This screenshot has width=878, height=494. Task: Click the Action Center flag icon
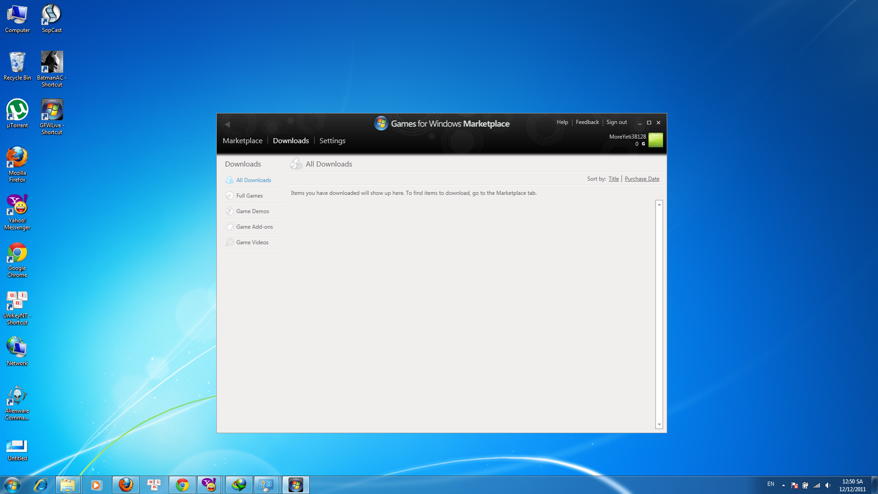(x=795, y=485)
